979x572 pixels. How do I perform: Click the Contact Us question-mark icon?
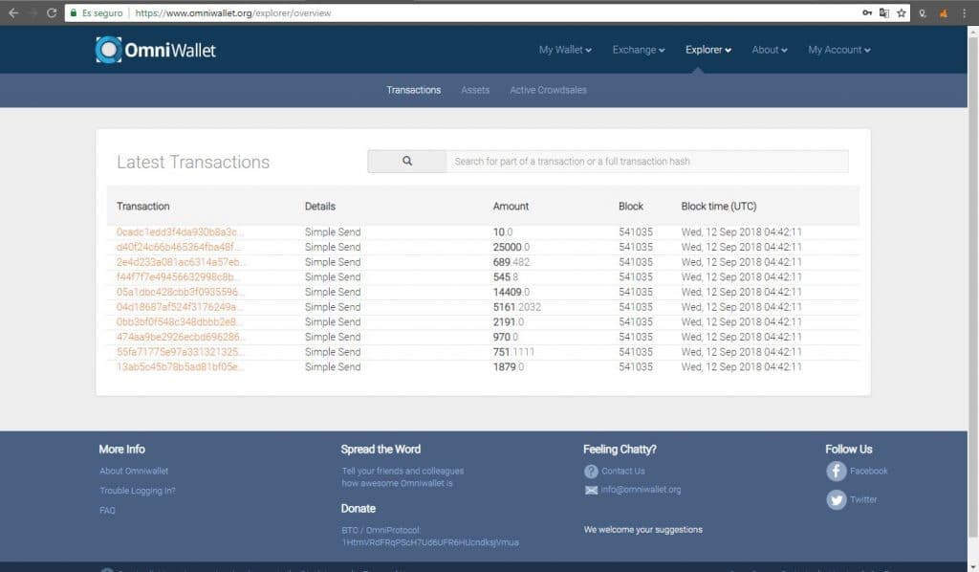[591, 472]
